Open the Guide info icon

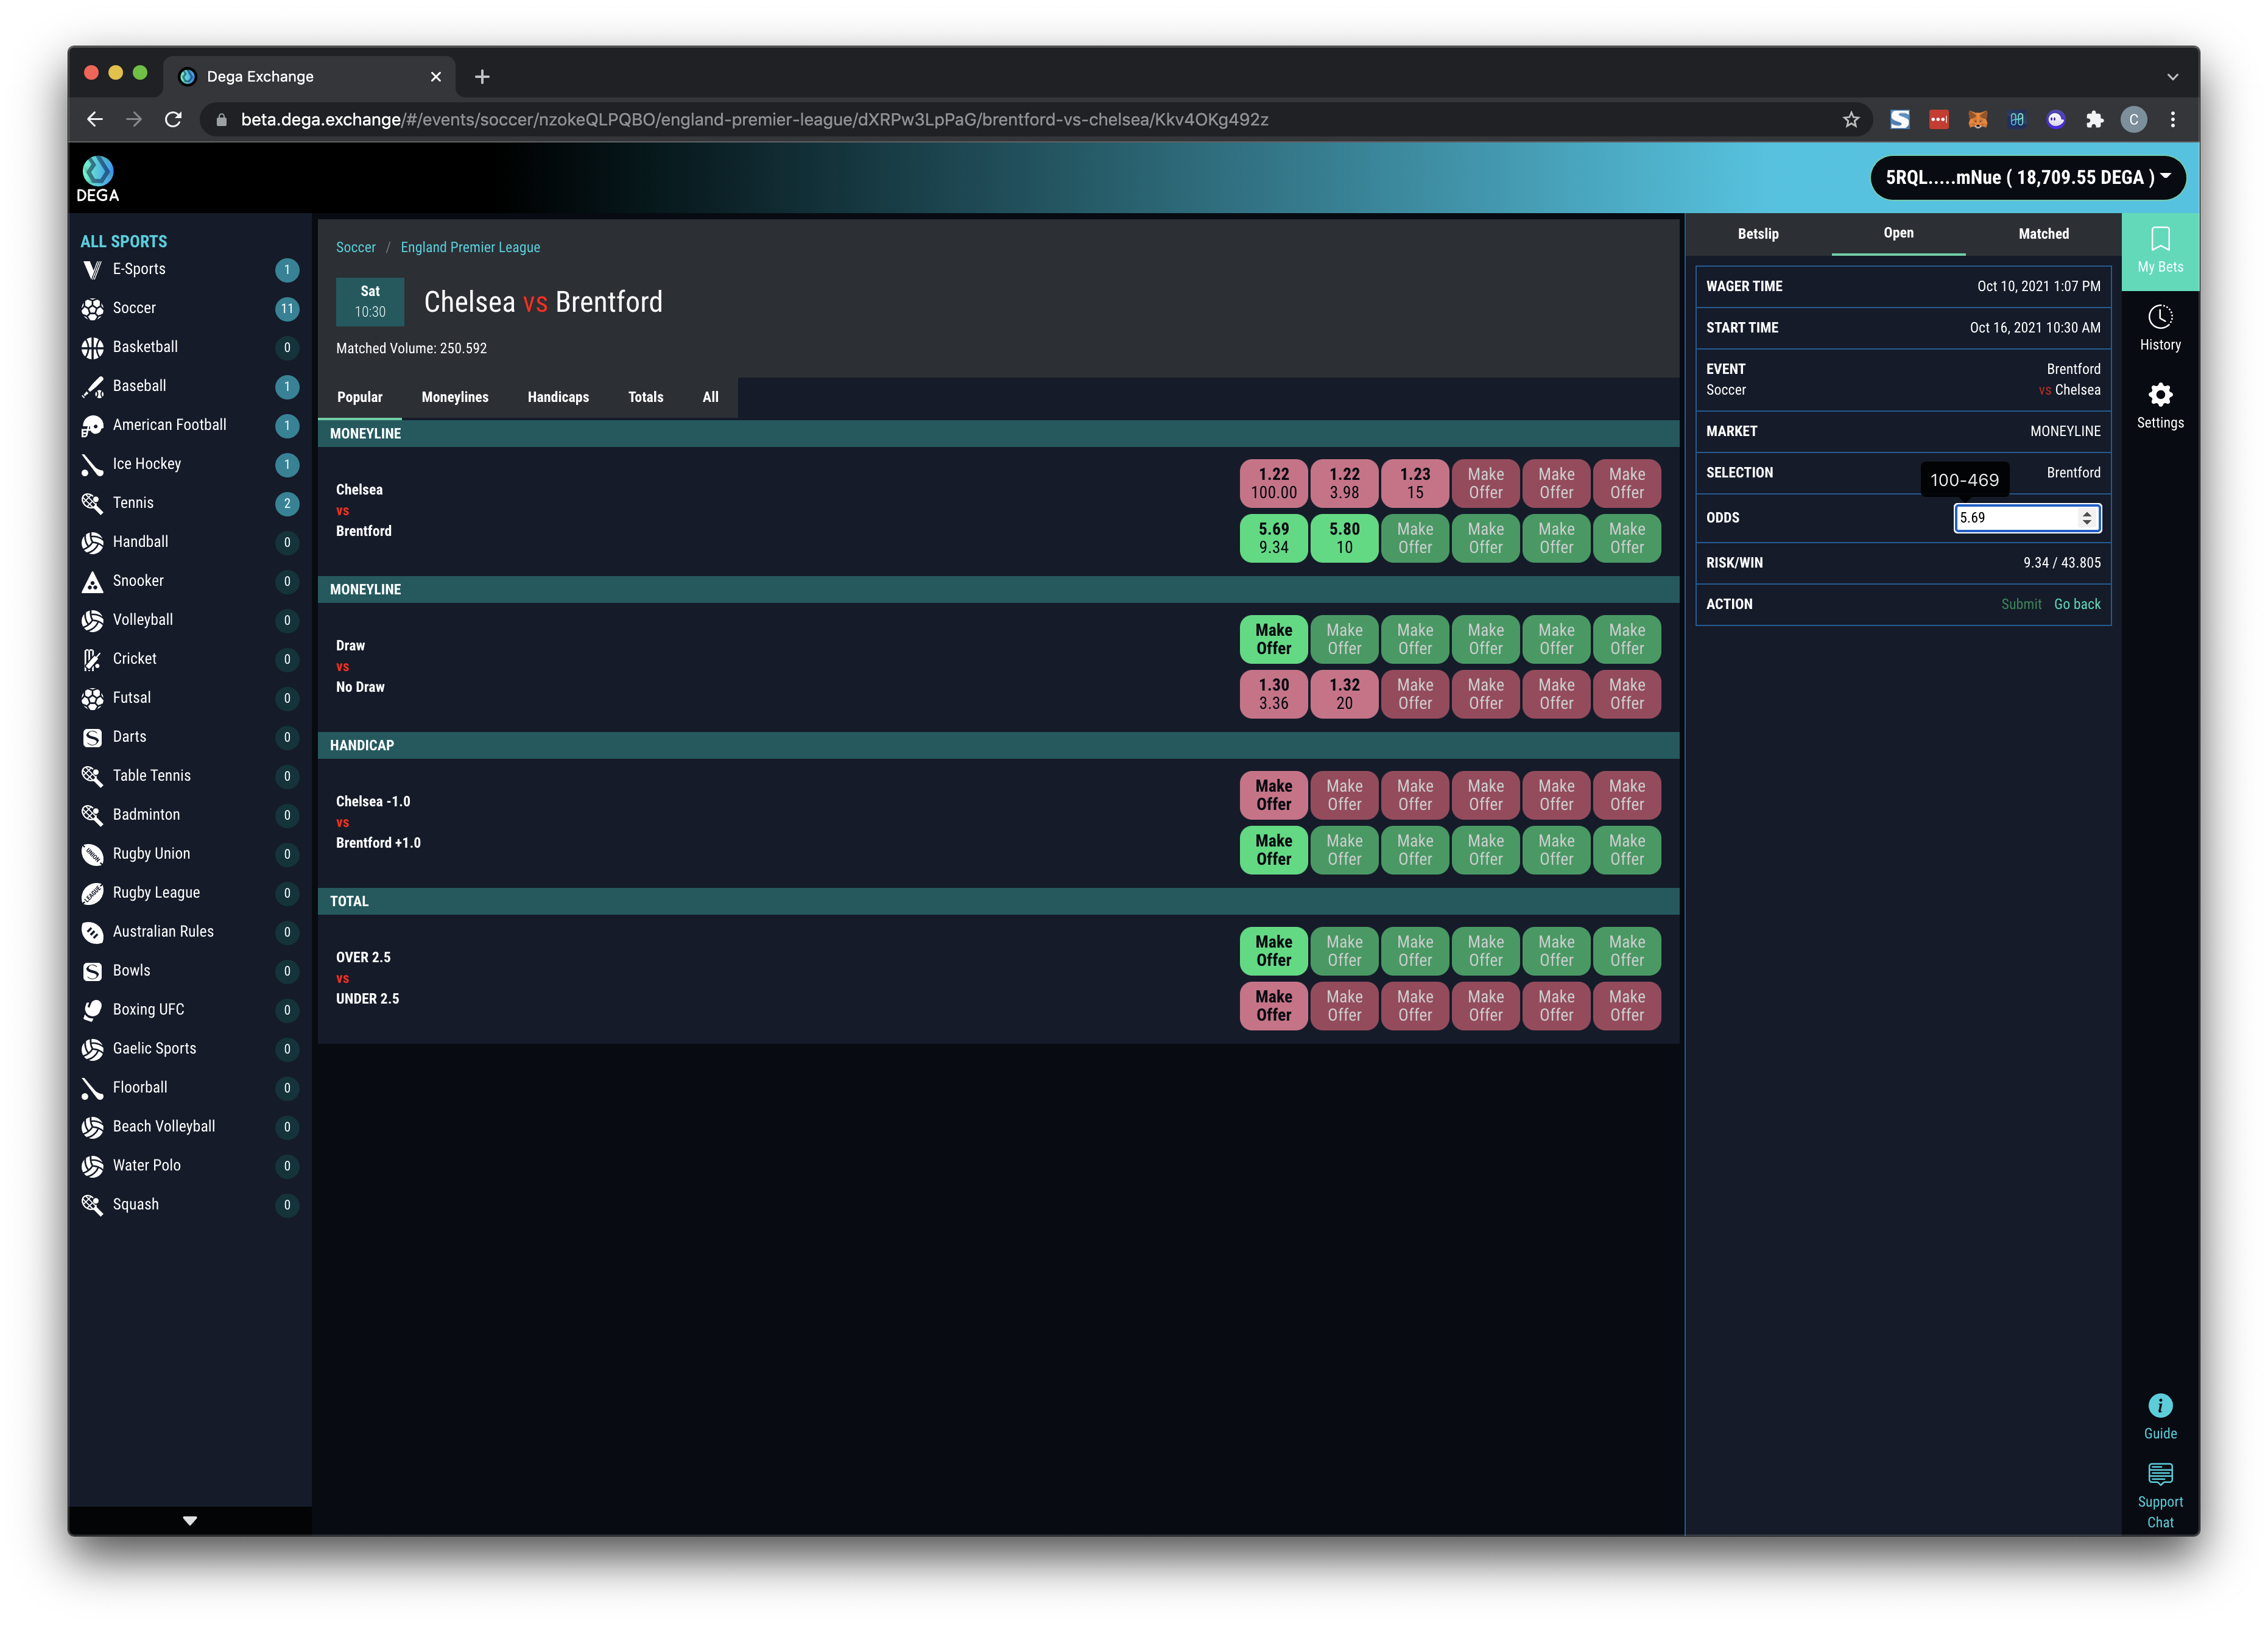point(2160,1406)
